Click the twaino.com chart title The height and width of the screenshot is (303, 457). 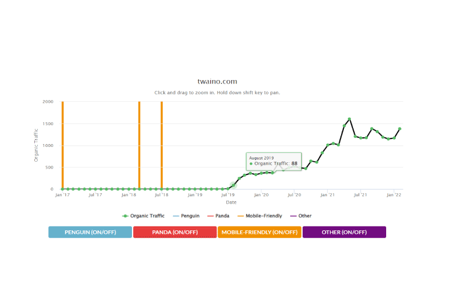click(218, 81)
